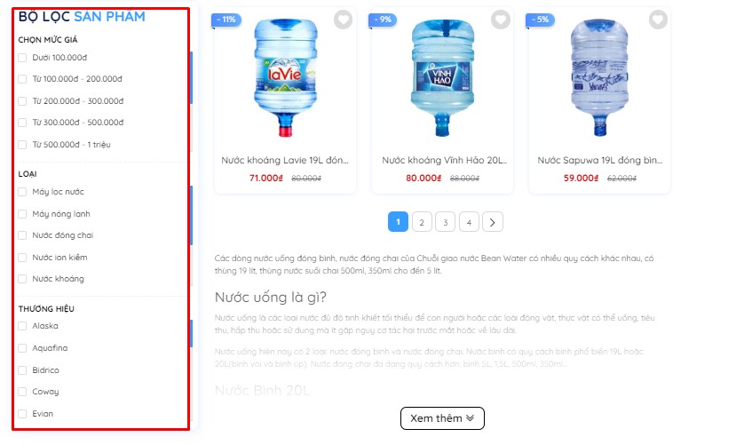The height and width of the screenshot is (445, 744).
Task: Click the price filter list scrollbar
Action: point(191,78)
